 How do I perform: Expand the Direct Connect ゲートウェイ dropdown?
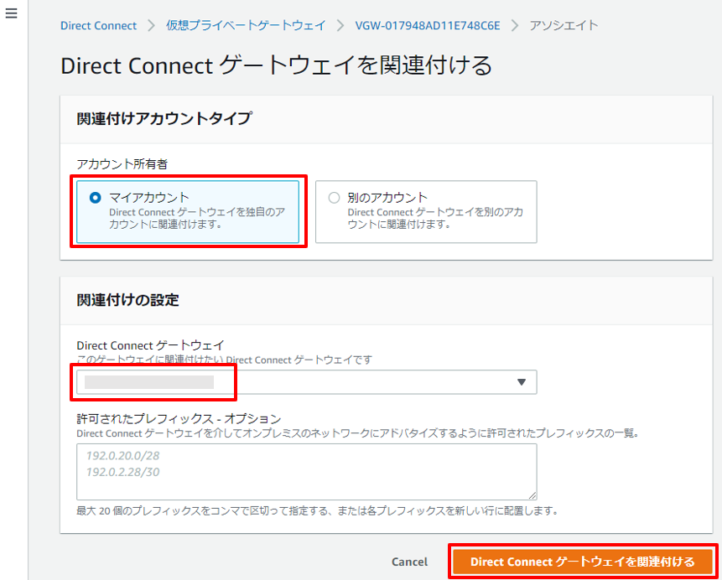click(x=307, y=382)
